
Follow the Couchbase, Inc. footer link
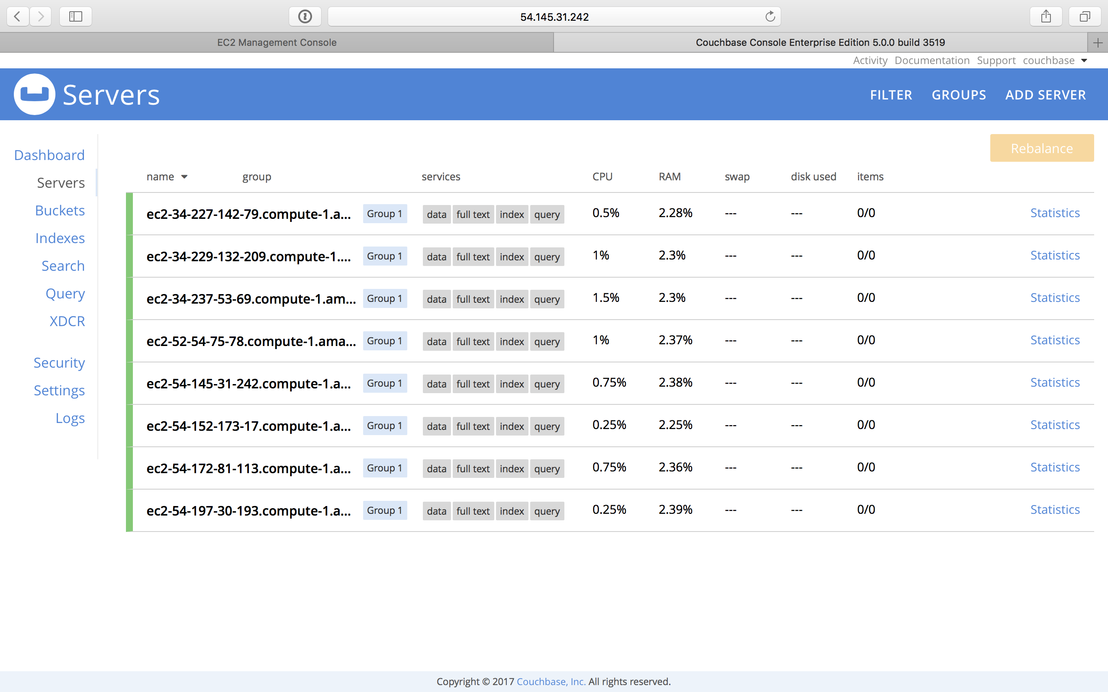coord(551,681)
